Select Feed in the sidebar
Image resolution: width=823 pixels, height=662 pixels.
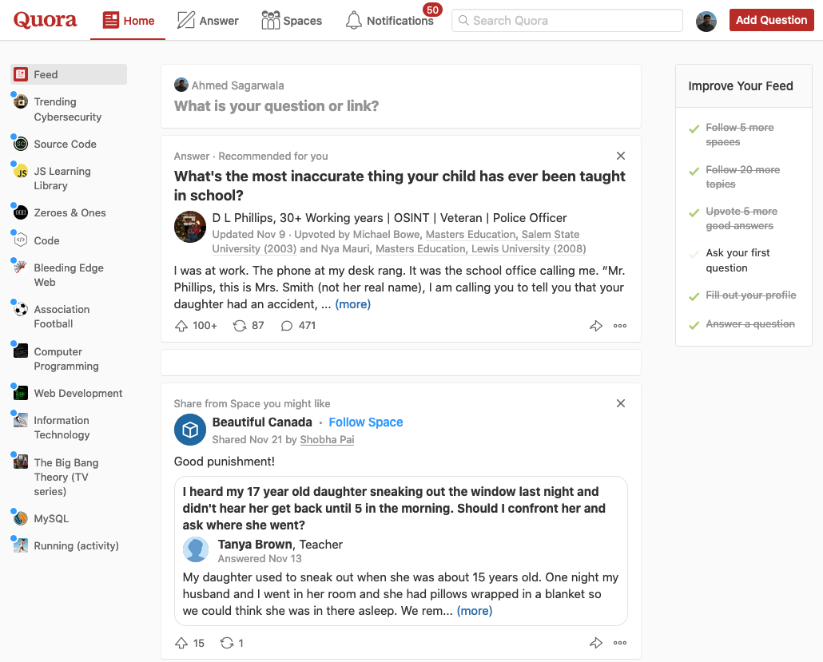[x=69, y=74]
